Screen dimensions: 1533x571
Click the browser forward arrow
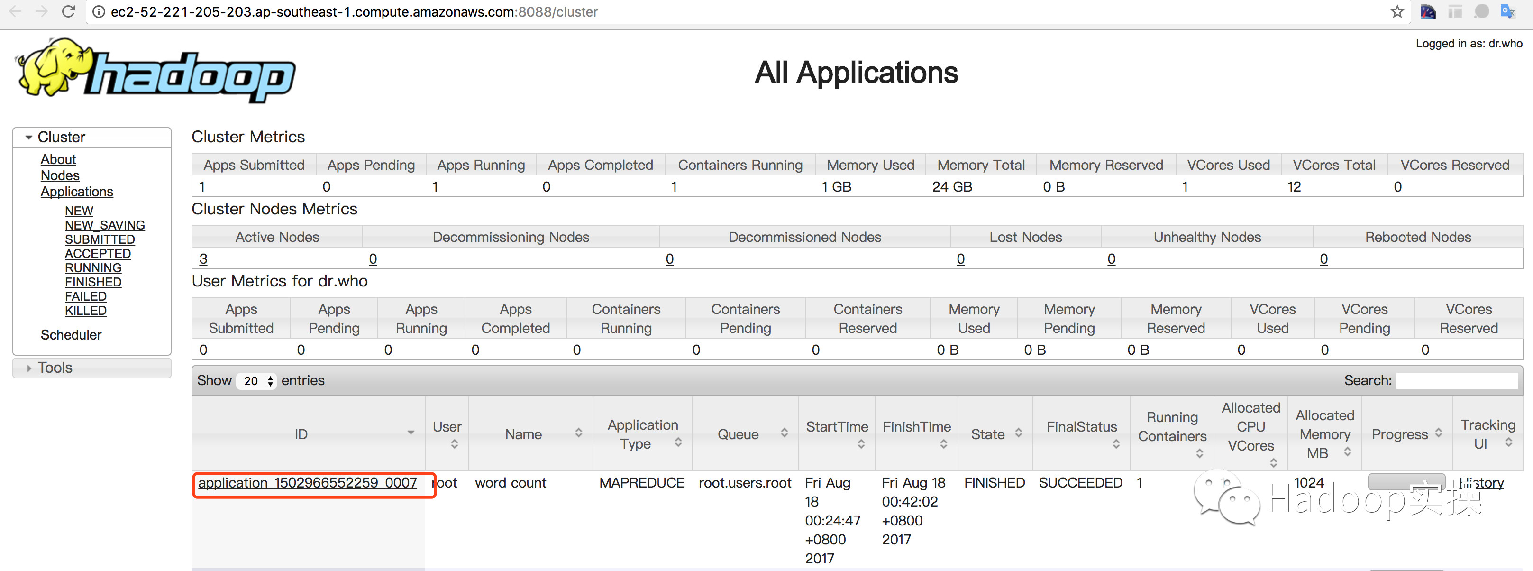pos(41,11)
